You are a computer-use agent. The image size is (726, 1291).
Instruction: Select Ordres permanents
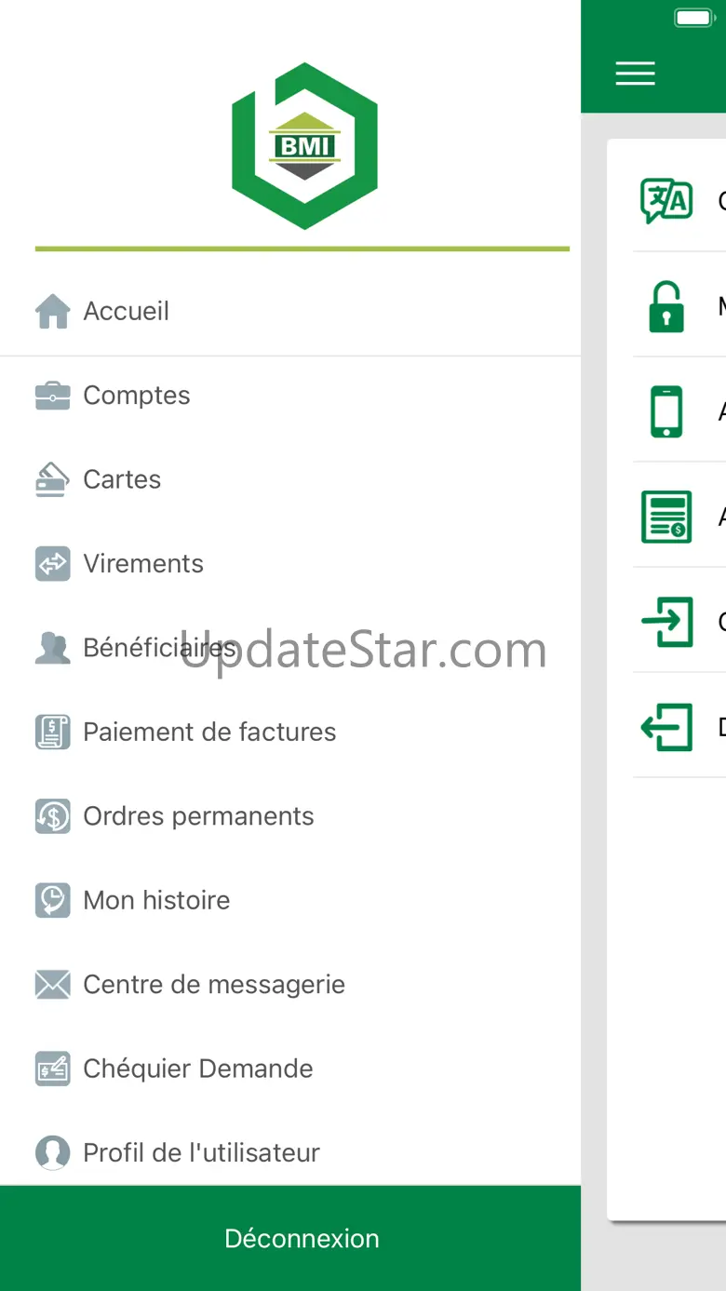(290, 816)
